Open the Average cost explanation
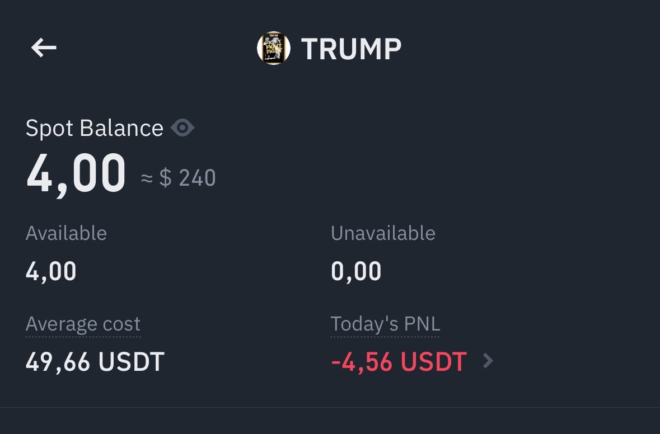Viewport: 660px width, 434px height. click(83, 324)
